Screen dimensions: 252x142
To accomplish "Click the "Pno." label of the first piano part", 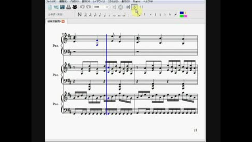I will 56,46.
